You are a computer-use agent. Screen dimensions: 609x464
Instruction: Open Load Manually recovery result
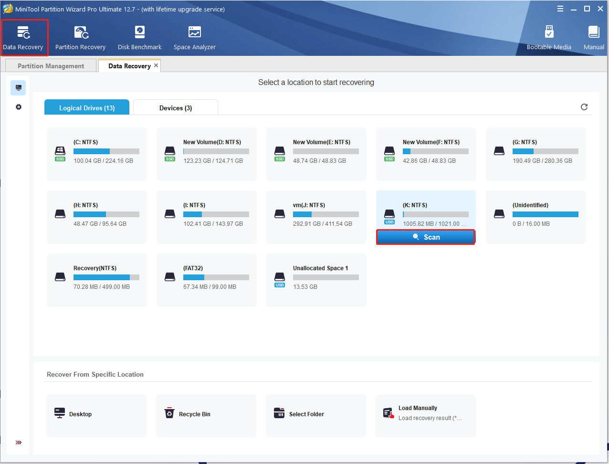click(x=426, y=416)
